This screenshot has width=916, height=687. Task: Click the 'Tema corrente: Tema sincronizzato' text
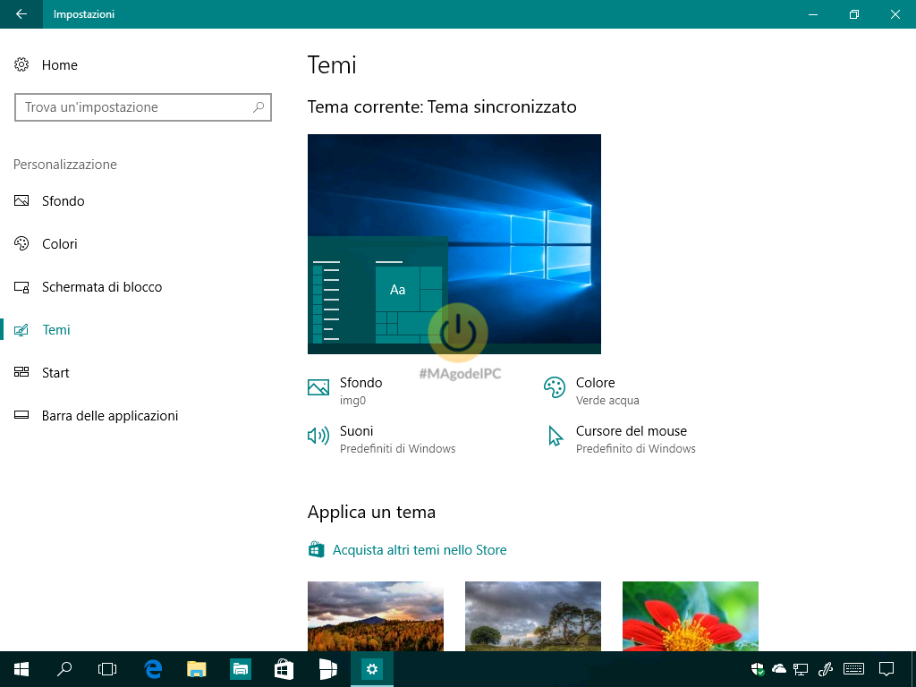pyautogui.click(x=442, y=107)
